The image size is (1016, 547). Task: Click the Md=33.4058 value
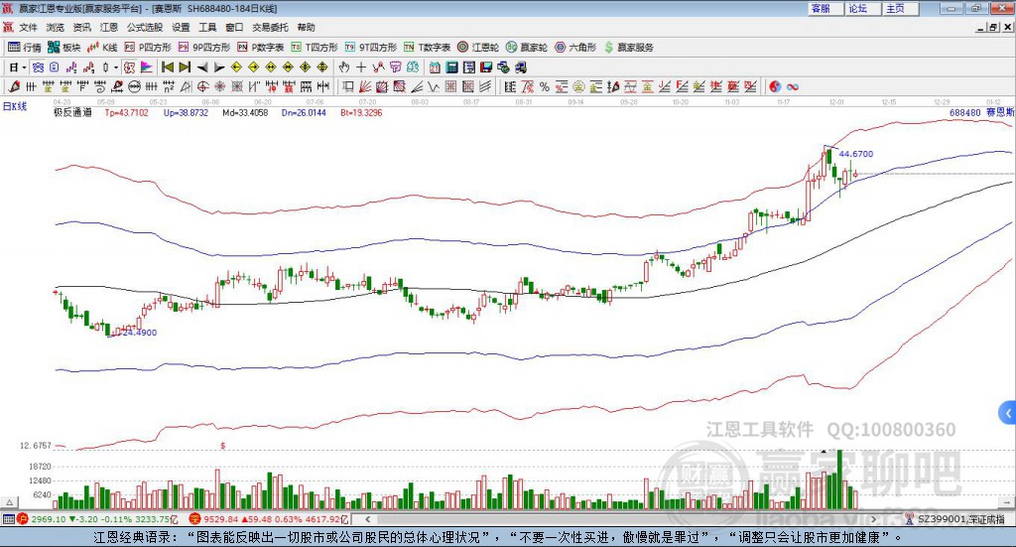click(x=245, y=112)
